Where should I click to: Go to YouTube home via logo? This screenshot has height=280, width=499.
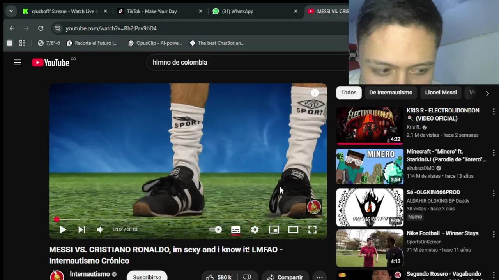[51, 63]
